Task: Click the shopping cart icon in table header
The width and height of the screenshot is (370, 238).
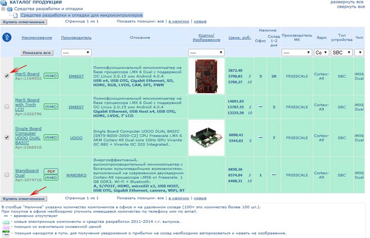Action: 6,38
